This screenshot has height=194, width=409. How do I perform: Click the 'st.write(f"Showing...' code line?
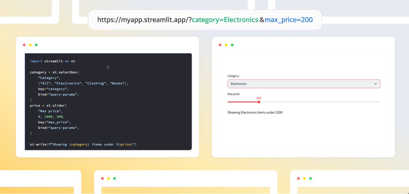pos(83,144)
